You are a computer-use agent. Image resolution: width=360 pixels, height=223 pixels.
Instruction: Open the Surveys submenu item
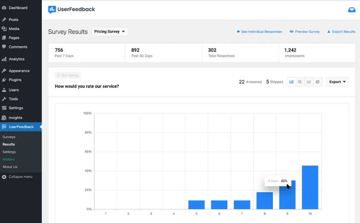[x=9, y=137]
